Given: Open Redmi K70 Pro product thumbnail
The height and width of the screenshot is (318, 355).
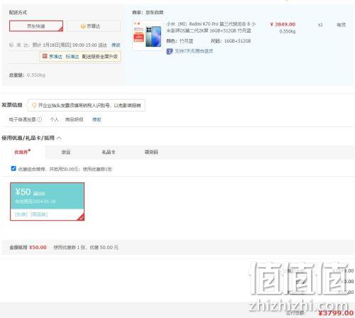Looking at the screenshot, I should pos(148,35).
